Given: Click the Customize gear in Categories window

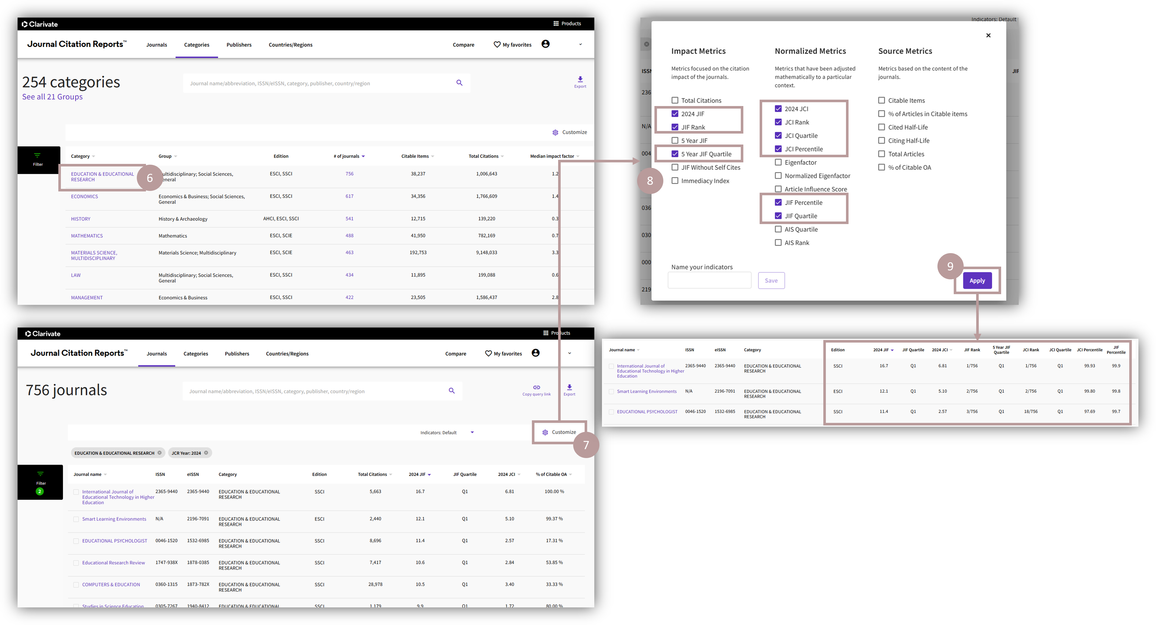Looking at the screenshot, I should (555, 133).
